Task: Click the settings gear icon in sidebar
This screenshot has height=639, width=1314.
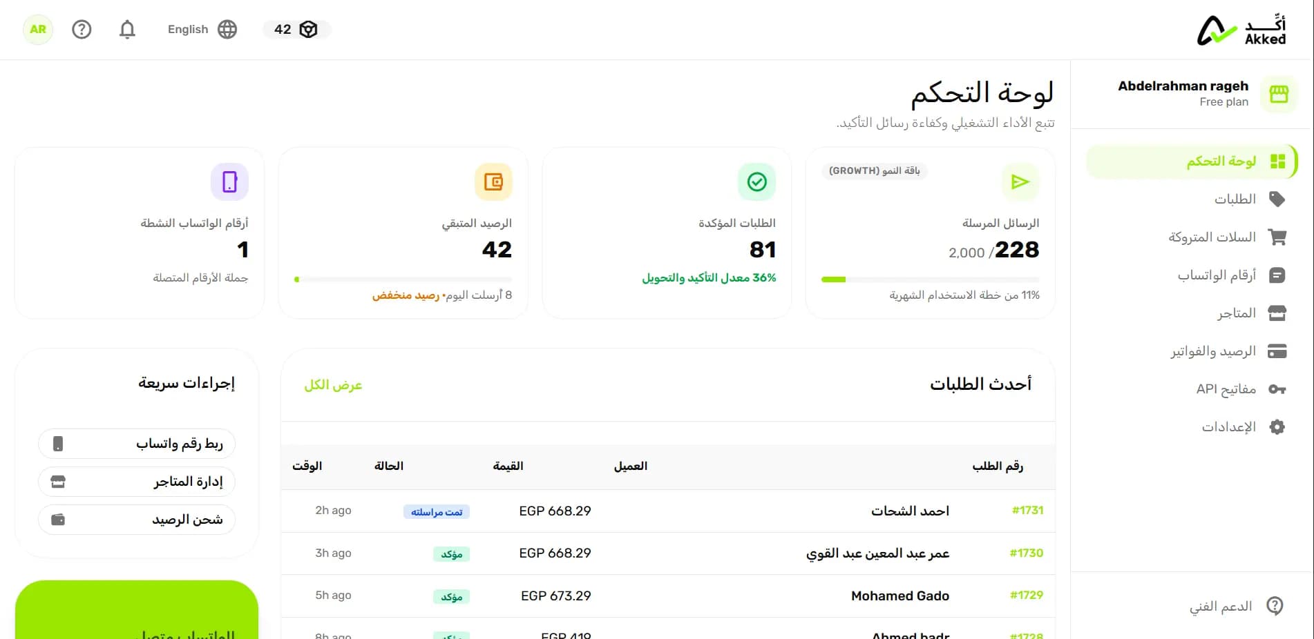Action: [x=1277, y=427]
